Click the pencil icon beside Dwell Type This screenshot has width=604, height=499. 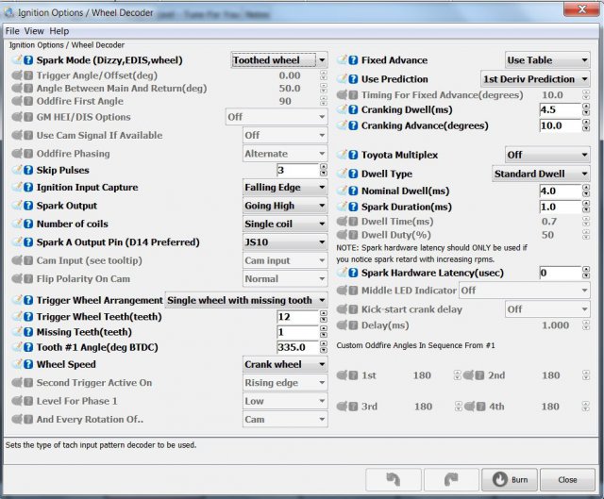point(341,174)
